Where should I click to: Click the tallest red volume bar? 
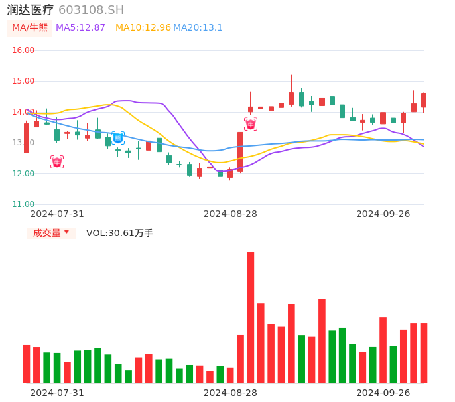pos(251,318)
